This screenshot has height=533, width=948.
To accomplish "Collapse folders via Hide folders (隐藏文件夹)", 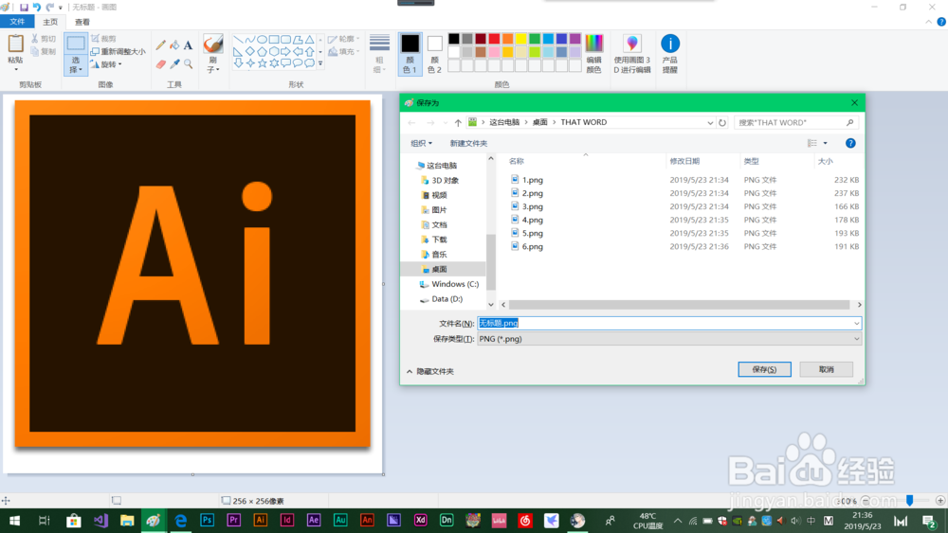I will pos(430,371).
